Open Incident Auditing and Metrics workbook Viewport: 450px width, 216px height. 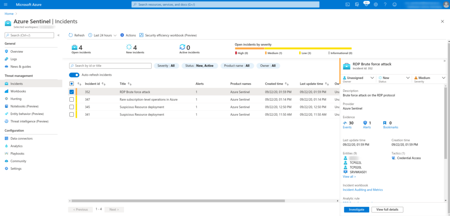pos(363,190)
